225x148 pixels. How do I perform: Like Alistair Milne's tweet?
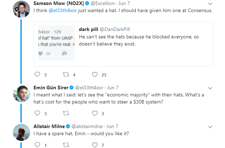point(95,145)
